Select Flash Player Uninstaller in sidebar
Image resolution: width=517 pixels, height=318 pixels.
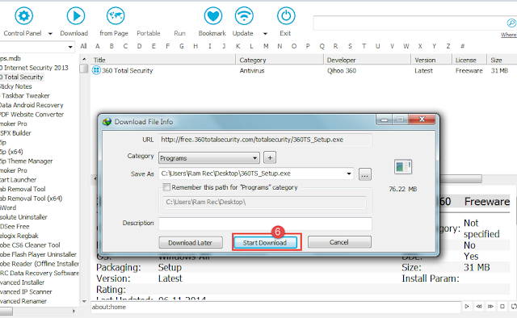[x=38, y=254]
